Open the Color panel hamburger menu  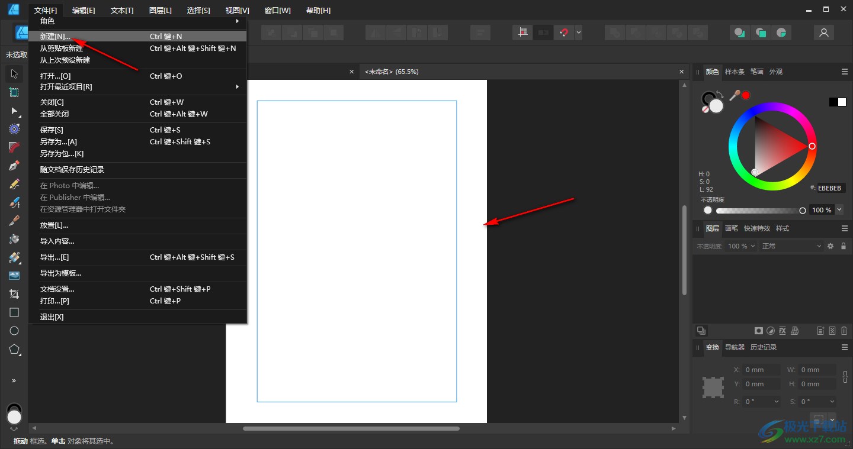tap(845, 72)
